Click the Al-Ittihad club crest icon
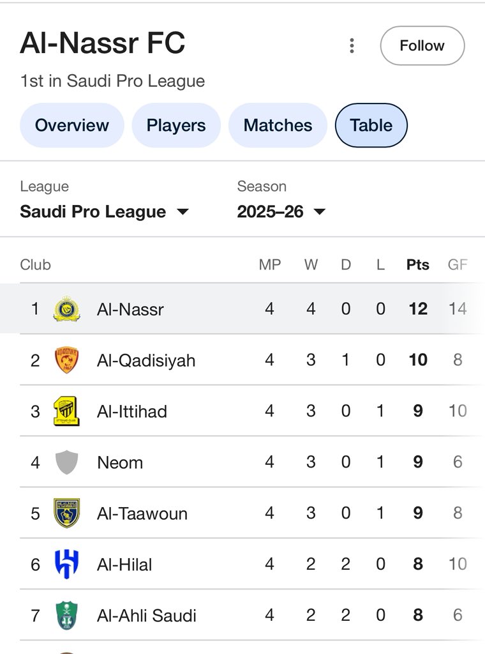Viewport: 485px width, 654px height. tap(66, 411)
